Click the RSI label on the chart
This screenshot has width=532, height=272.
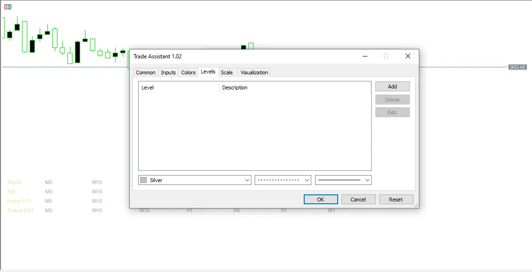[x=11, y=192]
